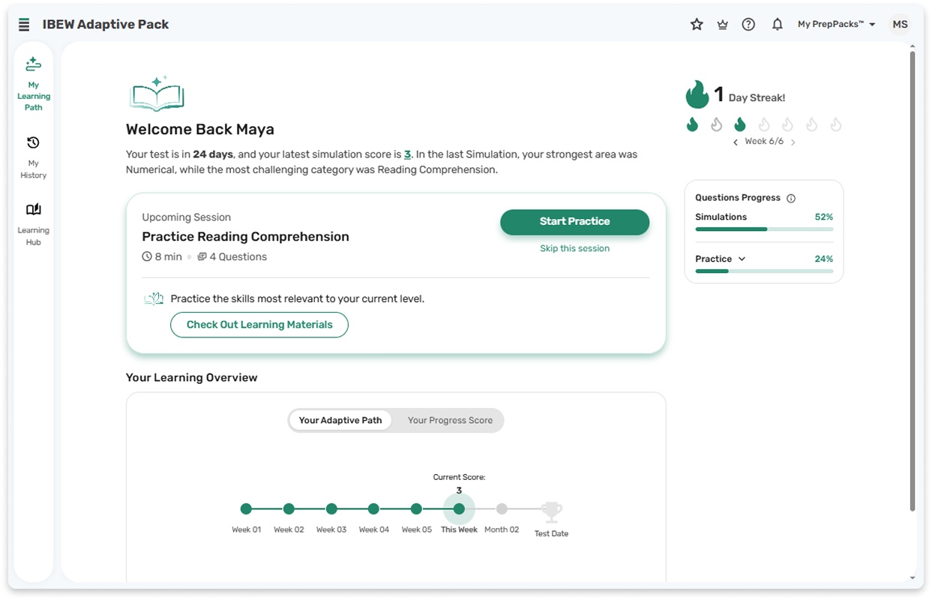
Task: Switch to Your Progress Score view
Action: coord(450,420)
